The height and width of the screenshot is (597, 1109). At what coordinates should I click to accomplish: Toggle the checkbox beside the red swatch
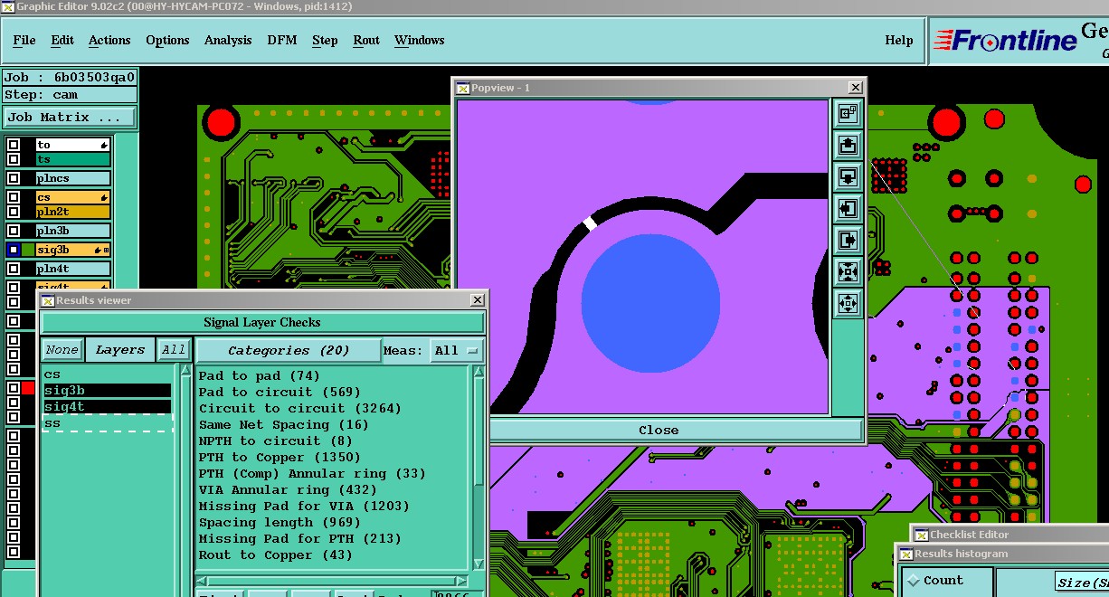(x=14, y=388)
